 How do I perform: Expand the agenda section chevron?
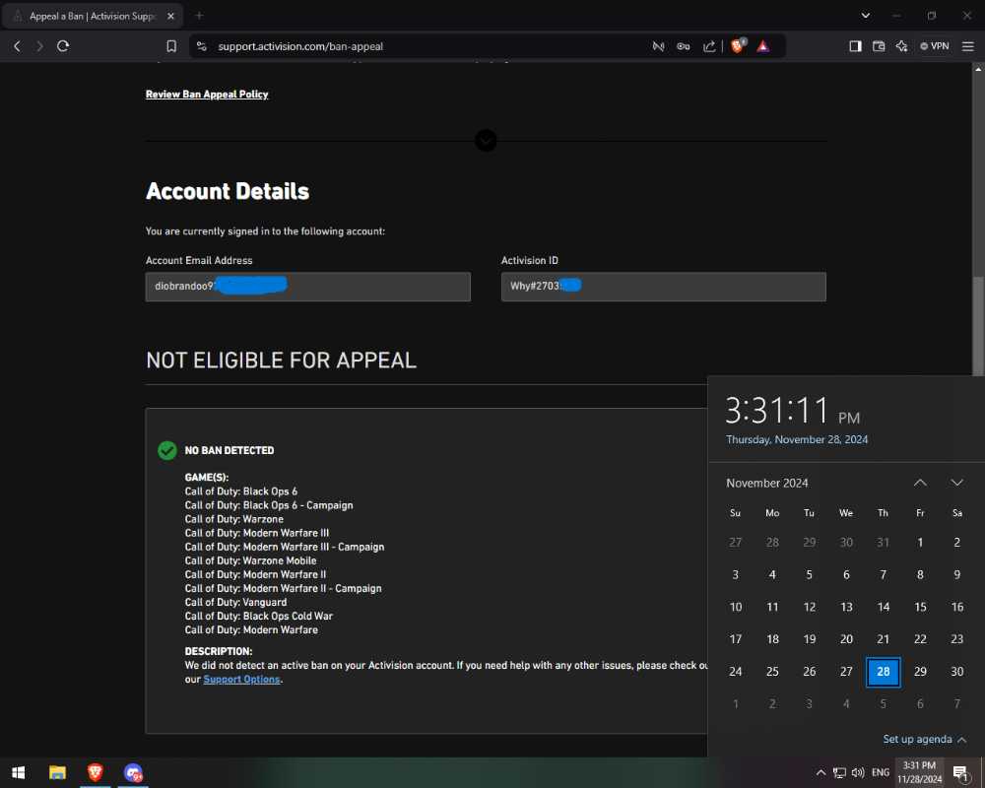tap(961, 740)
